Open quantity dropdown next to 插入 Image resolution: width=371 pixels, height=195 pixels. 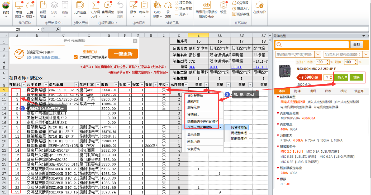tap(331, 77)
